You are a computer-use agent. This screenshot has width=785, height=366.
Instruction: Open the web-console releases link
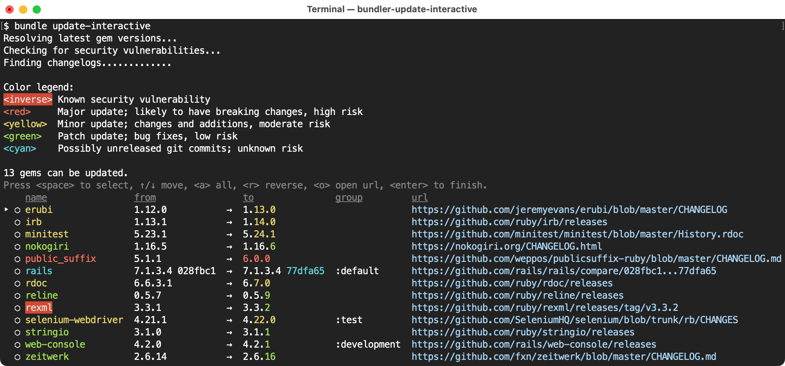[x=534, y=344]
